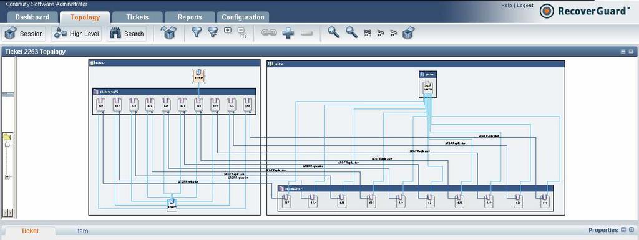
Task: Click the blue plus add icon
Action: pos(288,33)
